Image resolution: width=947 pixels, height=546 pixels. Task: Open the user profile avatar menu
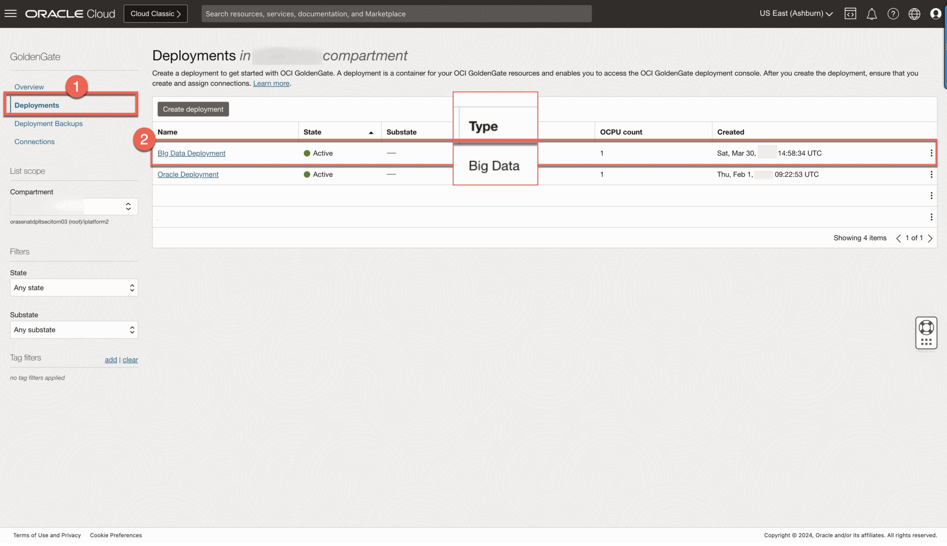coord(935,14)
